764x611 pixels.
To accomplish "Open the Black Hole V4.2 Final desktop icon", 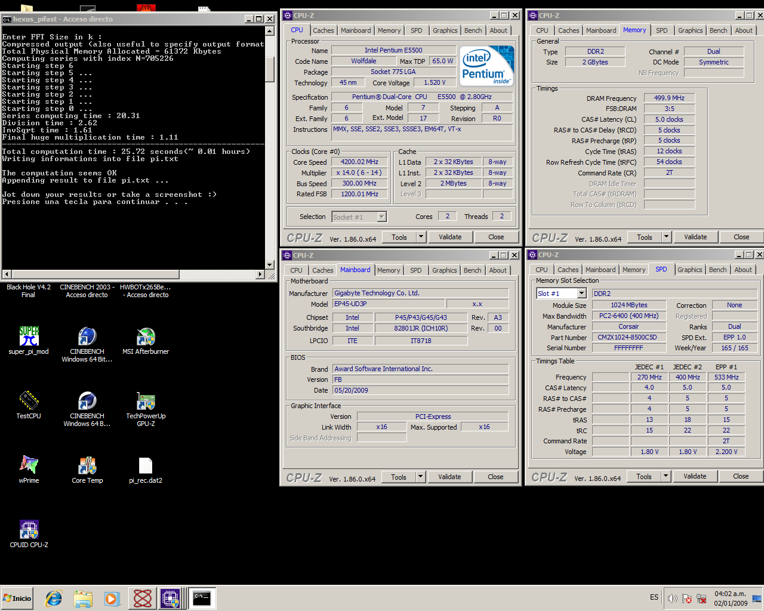I will [x=29, y=291].
